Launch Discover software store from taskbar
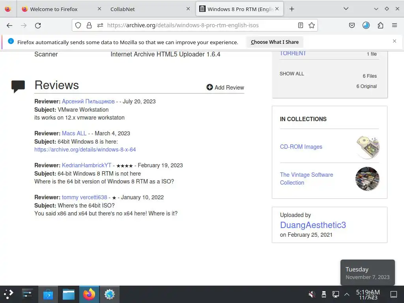The height and width of the screenshot is (303, 404). click(x=48, y=294)
